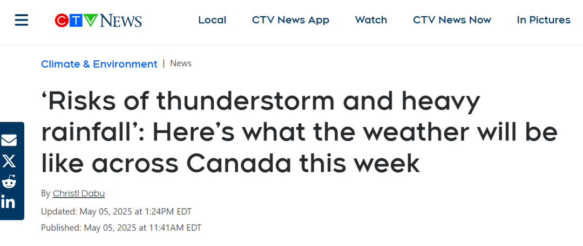Share article on Reddit
The height and width of the screenshot is (246, 583).
tap(9, 182)
